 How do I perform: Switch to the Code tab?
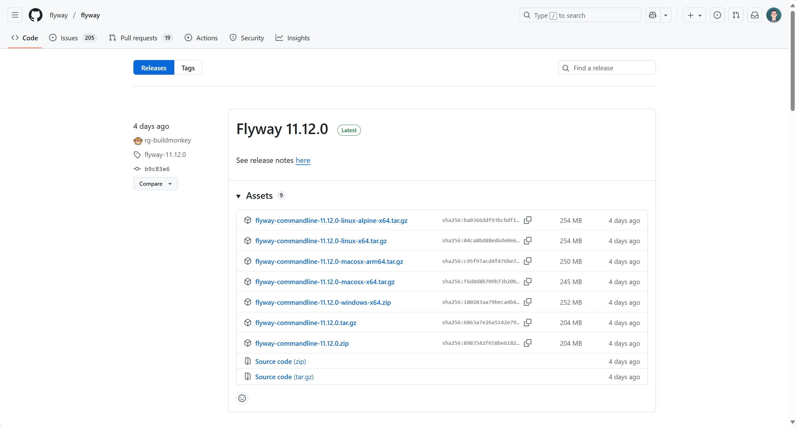point(25,38)
